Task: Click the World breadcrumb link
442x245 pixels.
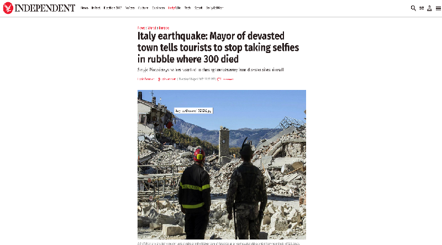Action: point(152,28)
